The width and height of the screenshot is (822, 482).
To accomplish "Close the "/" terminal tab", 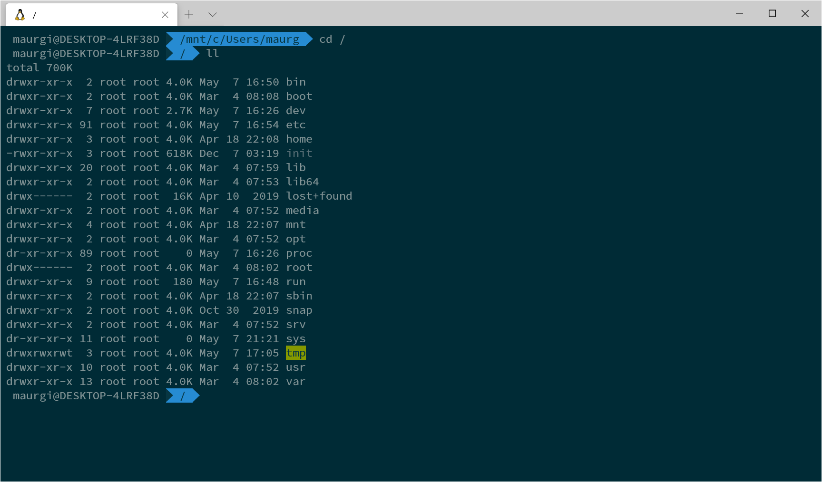I will click(165, 14).
